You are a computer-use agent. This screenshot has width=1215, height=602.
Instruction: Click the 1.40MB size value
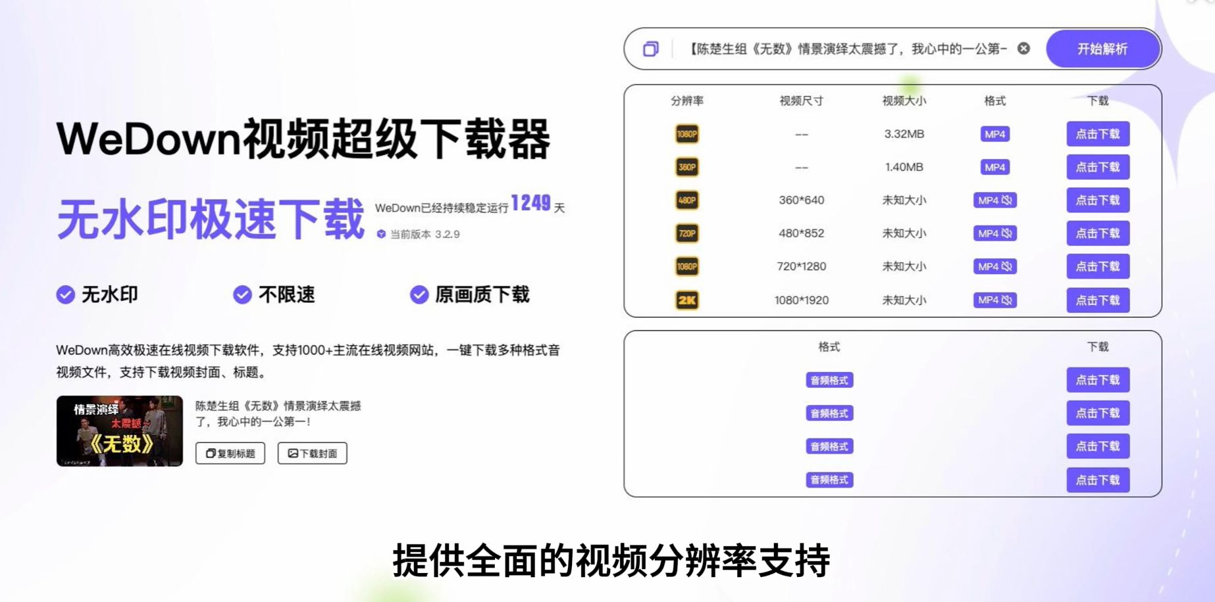[x=904, y=167]
